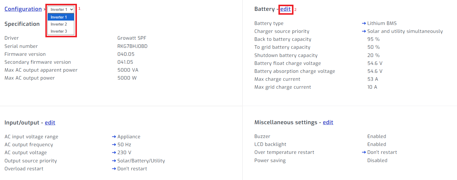The width and height of the screenshot is (457, 180).
Task: Click the arrow beside AC output voltage
Action: click(x=113, y=152)
